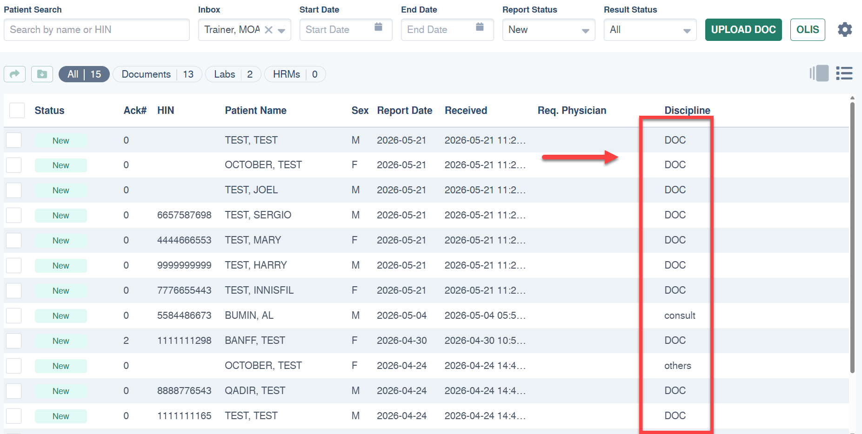Screen dimensions: 862x434
Task: Click the patient name TEST, INNISFIL
Action: click(259, 290)
